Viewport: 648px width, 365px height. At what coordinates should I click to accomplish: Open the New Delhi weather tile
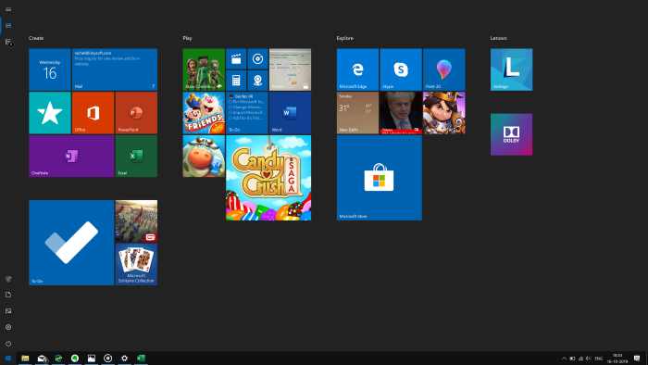coord(357,113)
